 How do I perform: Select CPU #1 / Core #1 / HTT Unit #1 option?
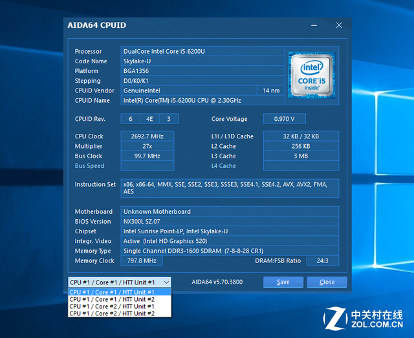click(120, 292)
